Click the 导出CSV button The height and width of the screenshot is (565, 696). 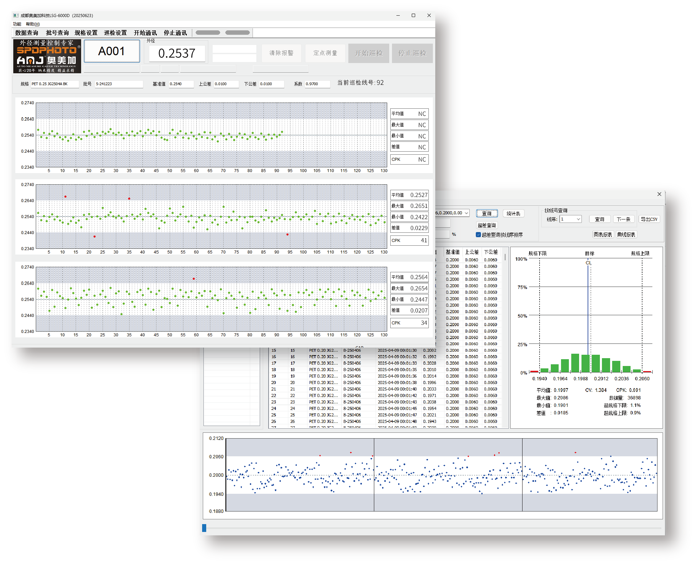pos(649,219)
